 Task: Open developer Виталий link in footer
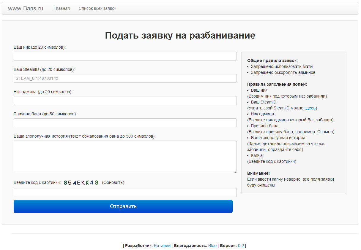point(162,246)
